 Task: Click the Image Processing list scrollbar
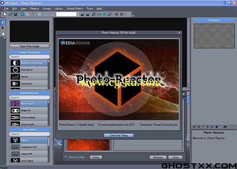(x=49, y=74)
